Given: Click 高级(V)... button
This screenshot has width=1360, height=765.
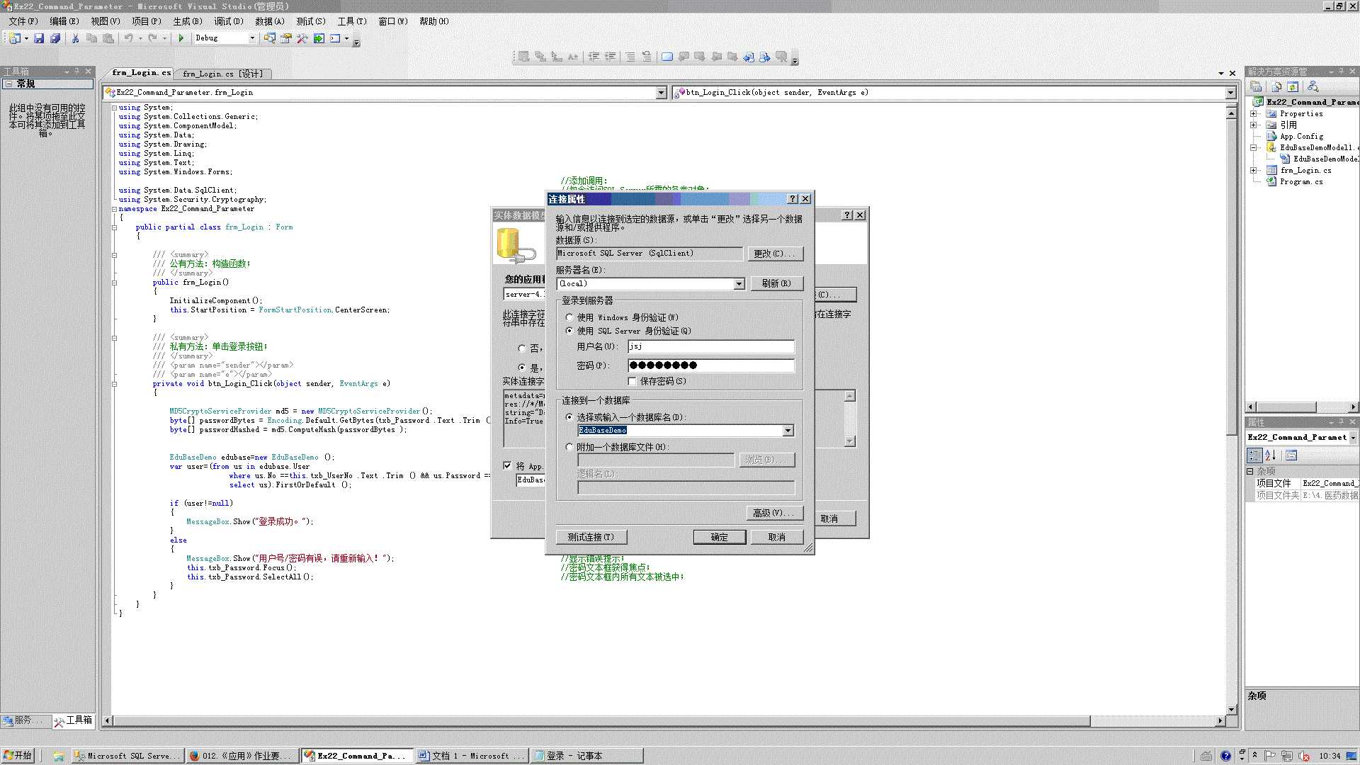Looking at the screenshot, I should point(774,513).
